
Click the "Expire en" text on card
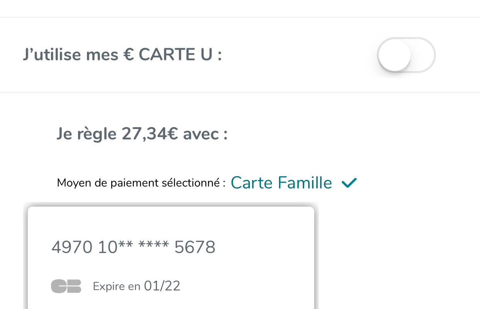point(117,287)
